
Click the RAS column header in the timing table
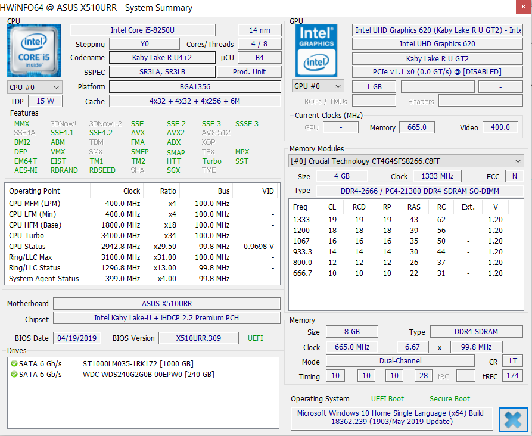(414, 207)
